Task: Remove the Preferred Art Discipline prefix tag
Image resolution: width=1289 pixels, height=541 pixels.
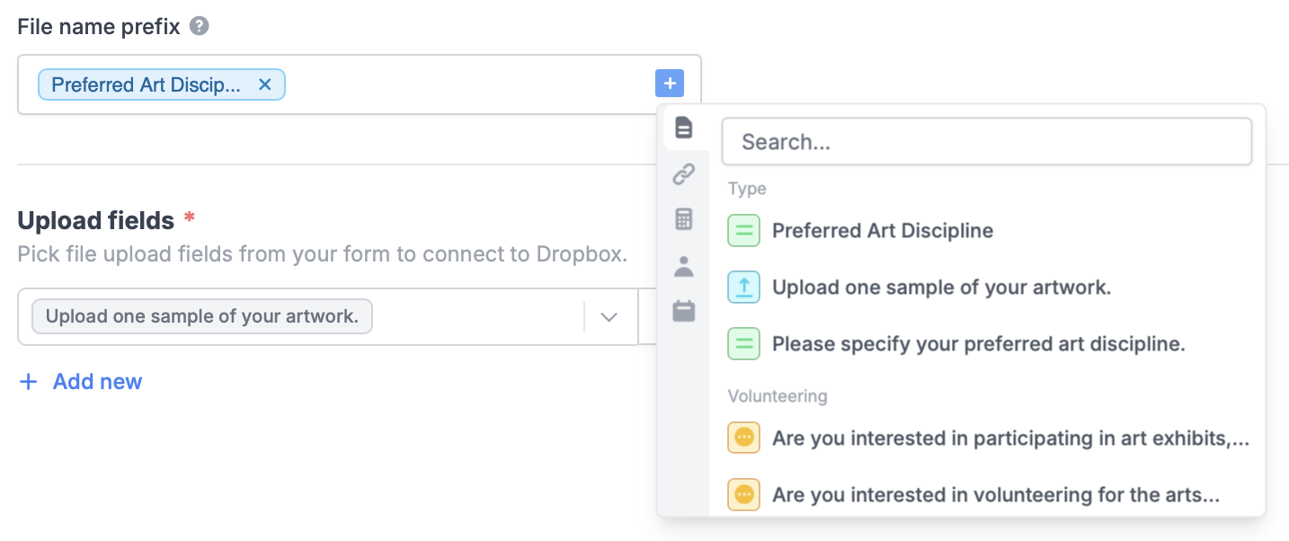Action: pos(265,84)
